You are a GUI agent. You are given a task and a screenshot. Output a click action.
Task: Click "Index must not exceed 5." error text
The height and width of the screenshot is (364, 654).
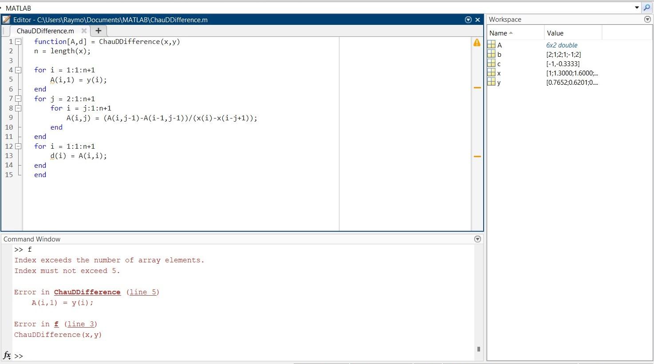click(67, 271)
